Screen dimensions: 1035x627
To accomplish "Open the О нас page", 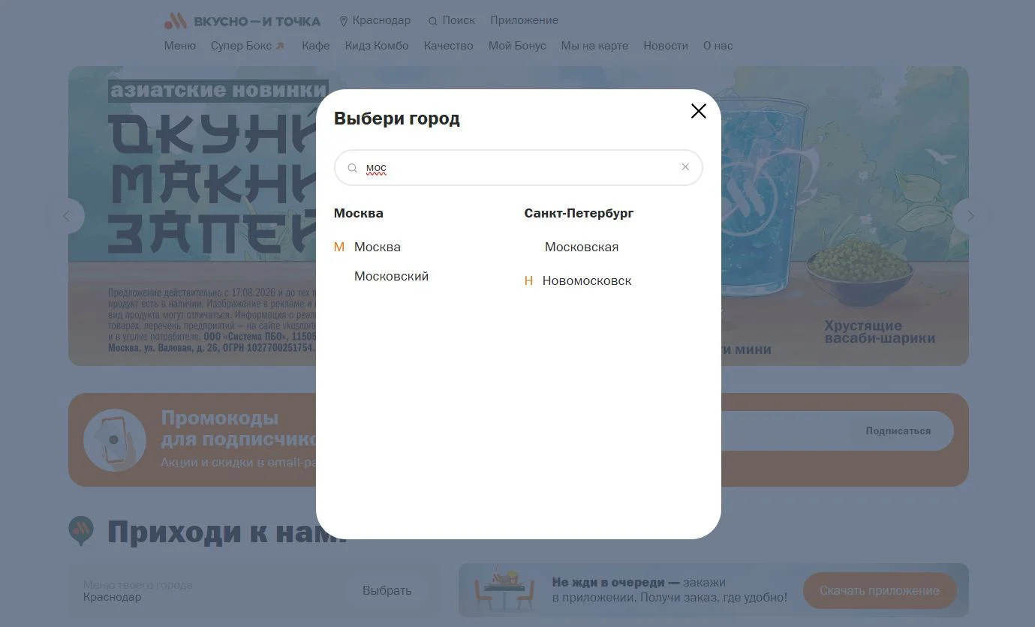I will (718, 46).
